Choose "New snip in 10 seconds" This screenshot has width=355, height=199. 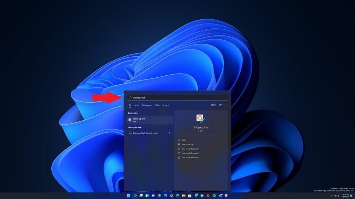190,158
